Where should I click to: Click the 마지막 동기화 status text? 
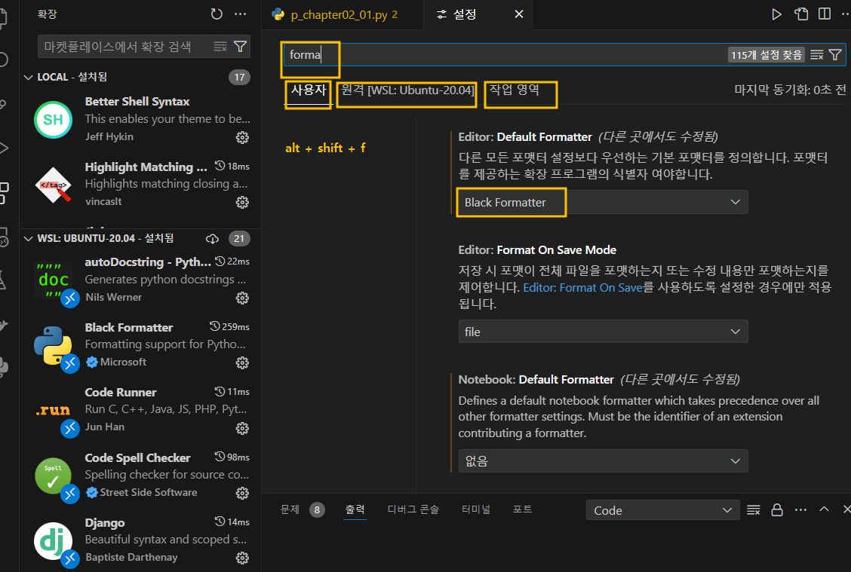click(790, 90)
